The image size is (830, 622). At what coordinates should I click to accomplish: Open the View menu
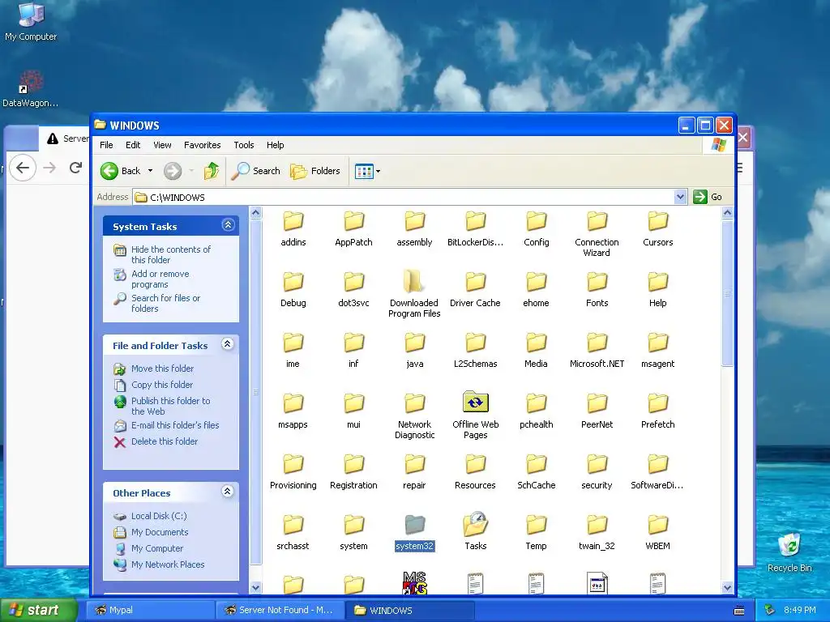coord(162,145)
